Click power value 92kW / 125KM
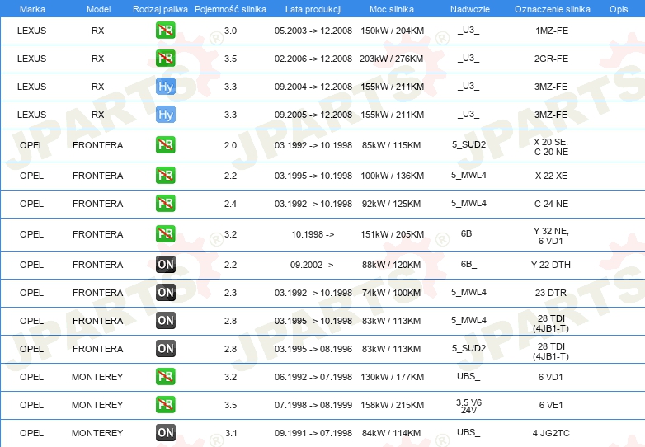This screenshot has height=447, width=645. pyautogui.click(x=392, y=204)
